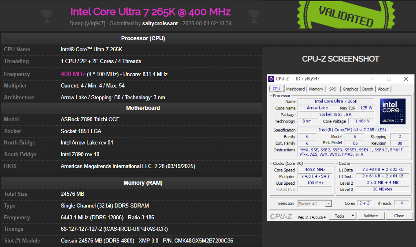
Task: Switch to the Memory tab
Action: pos(316,89)
